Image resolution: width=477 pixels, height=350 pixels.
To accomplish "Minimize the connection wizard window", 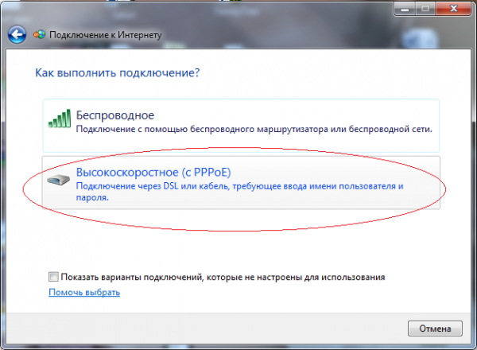I will 405,9.
